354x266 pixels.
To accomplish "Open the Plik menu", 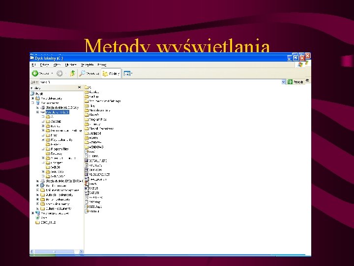I will click(x=33, y=65).
